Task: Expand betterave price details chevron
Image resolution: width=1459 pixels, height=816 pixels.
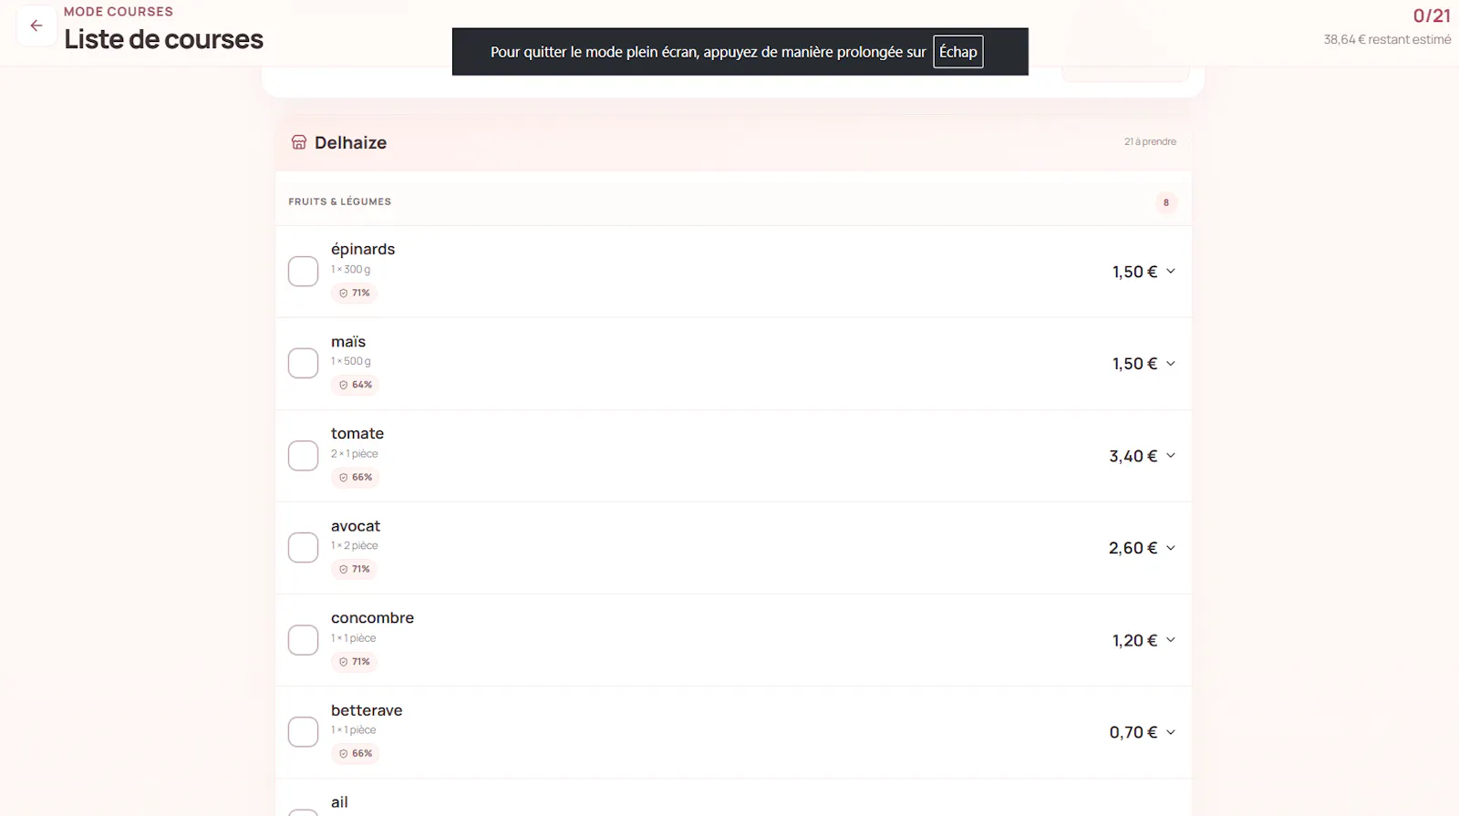Action: (1171, 732)
